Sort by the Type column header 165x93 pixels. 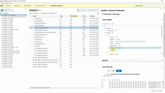click(x=61, y=16)
